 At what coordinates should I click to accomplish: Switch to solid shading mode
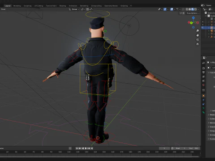190,9
